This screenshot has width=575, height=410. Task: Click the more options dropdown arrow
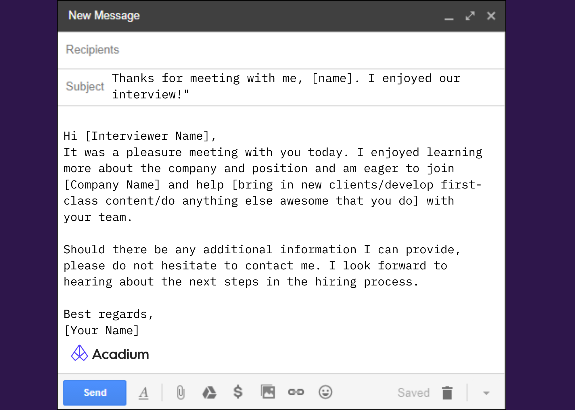click(486, 392)
